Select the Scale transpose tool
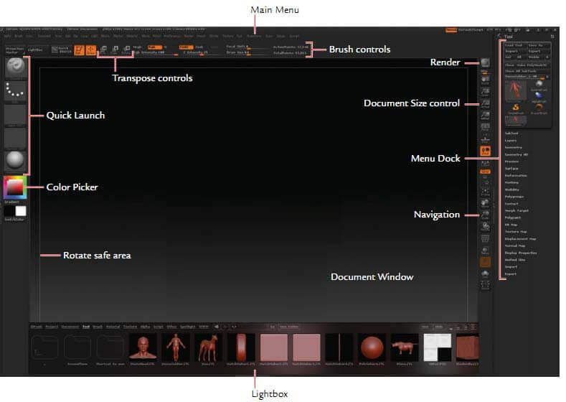Viewport: 566px width, 402px height. [x=115, y=50]
